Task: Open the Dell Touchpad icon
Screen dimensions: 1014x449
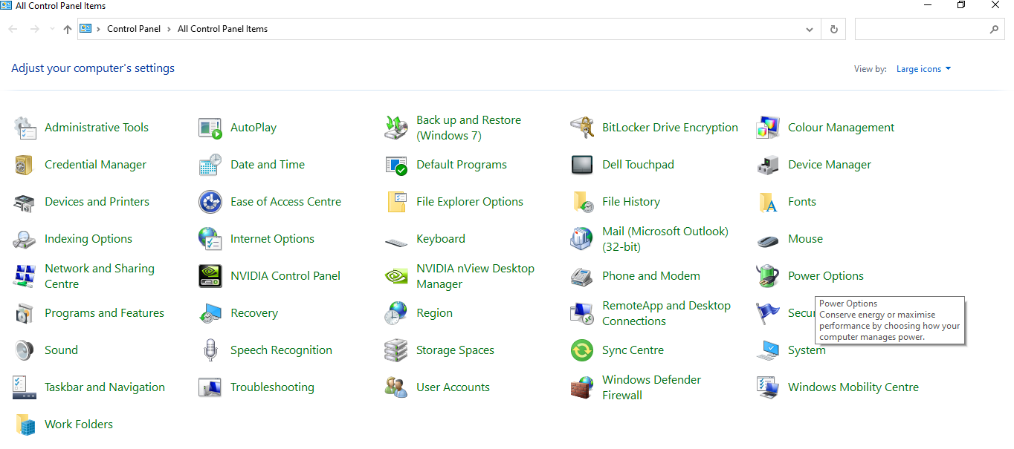Action: point(582,165)
